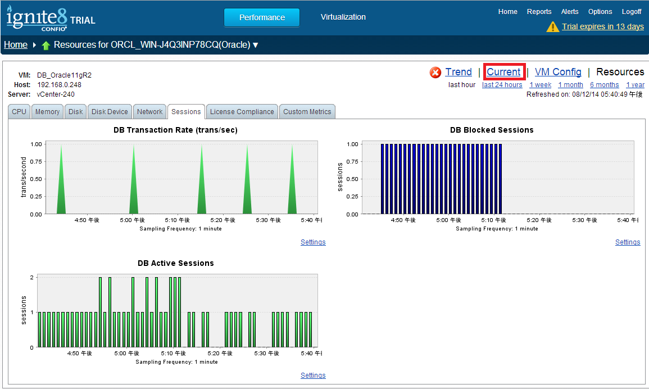The width and height of the screenshot is (649, 389).
Task: Open the Options menu
Action: (x=600, y=12)
